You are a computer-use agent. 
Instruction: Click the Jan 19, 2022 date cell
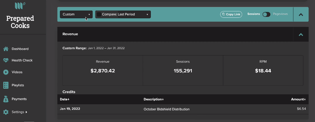pyautogui.click(x=70, y=109)
